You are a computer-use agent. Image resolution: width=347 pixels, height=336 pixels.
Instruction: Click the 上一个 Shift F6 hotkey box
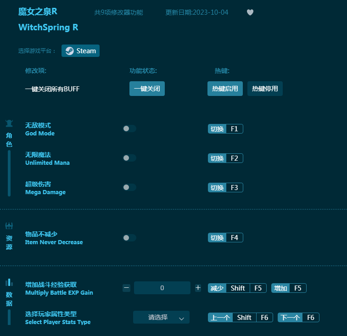[x=241, y=318]
